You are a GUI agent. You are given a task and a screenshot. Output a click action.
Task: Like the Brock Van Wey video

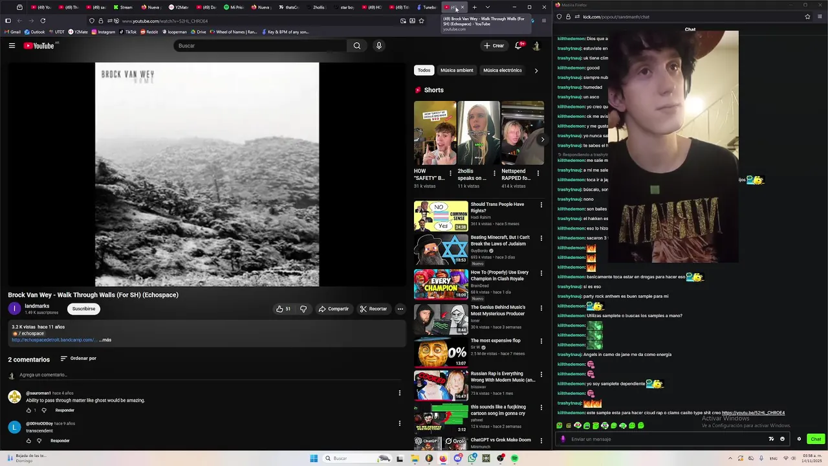[283, 309]
